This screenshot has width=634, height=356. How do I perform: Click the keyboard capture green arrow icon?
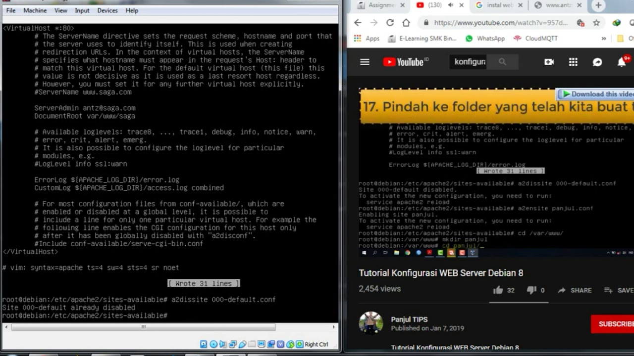[x=300, y=344]
